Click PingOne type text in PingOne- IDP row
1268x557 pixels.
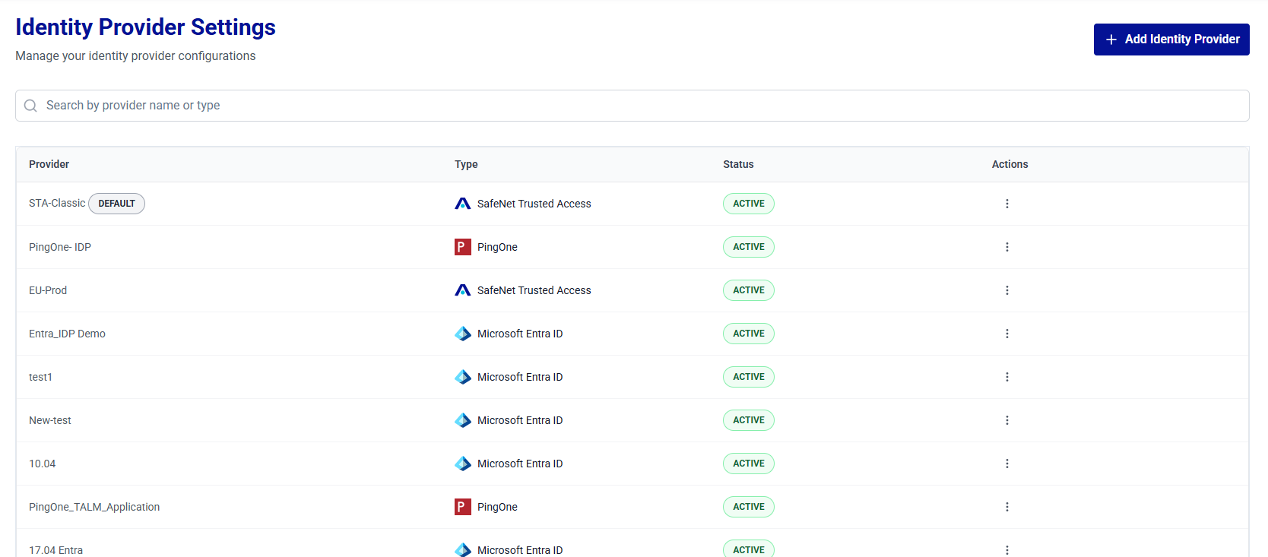(497, 247)
